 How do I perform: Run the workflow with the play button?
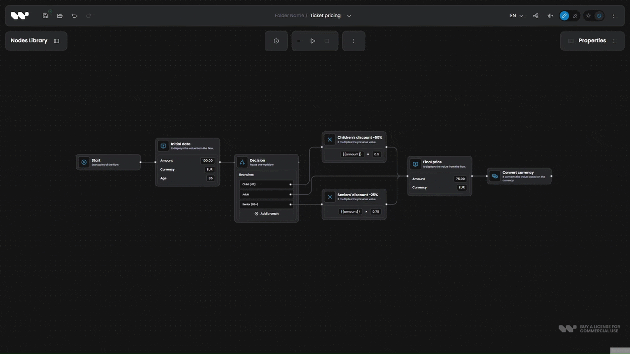[313, 41]
